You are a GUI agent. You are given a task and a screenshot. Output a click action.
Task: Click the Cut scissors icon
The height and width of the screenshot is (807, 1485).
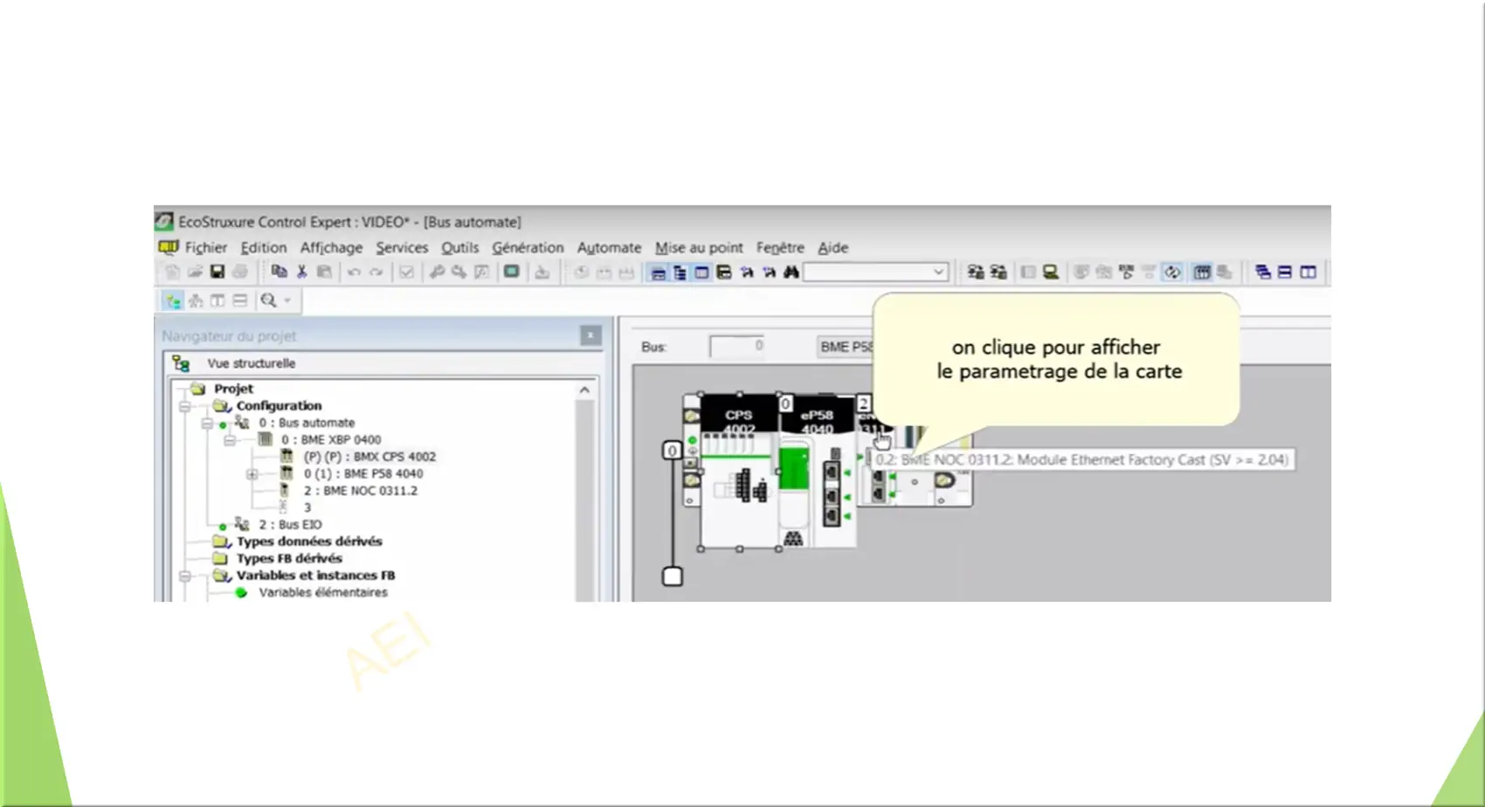point(302,272)
